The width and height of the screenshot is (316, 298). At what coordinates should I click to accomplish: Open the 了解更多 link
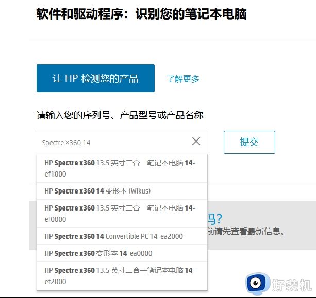[x=183, y=79]
